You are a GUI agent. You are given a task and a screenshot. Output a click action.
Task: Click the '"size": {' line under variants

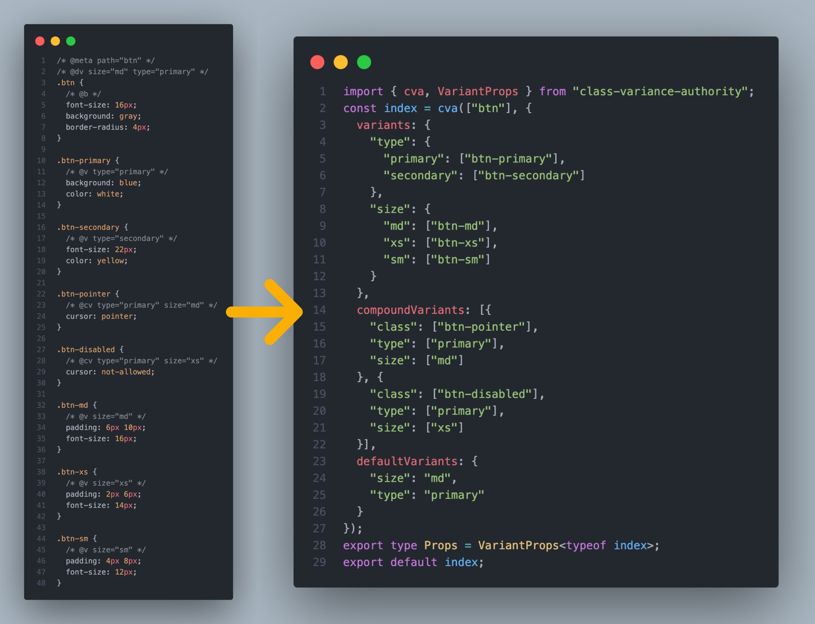400,209
